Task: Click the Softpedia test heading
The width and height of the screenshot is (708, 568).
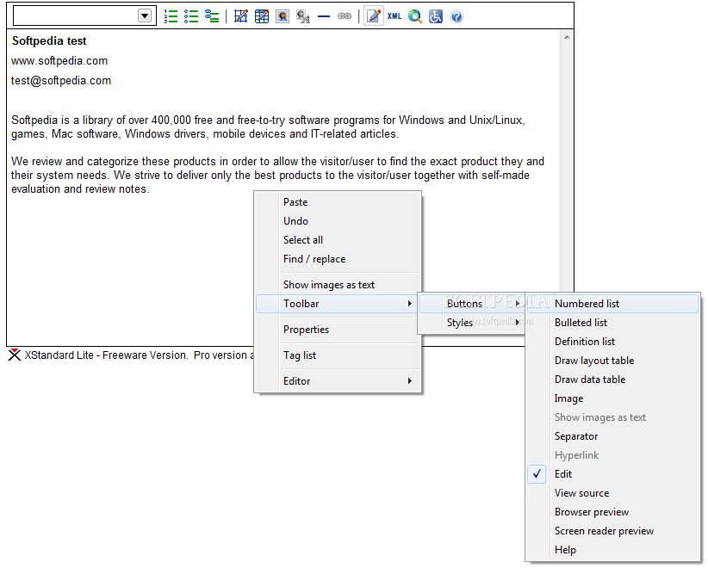Action: [x=49, y=41]
